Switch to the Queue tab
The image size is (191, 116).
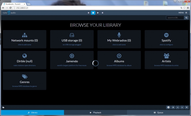[158, 113]
